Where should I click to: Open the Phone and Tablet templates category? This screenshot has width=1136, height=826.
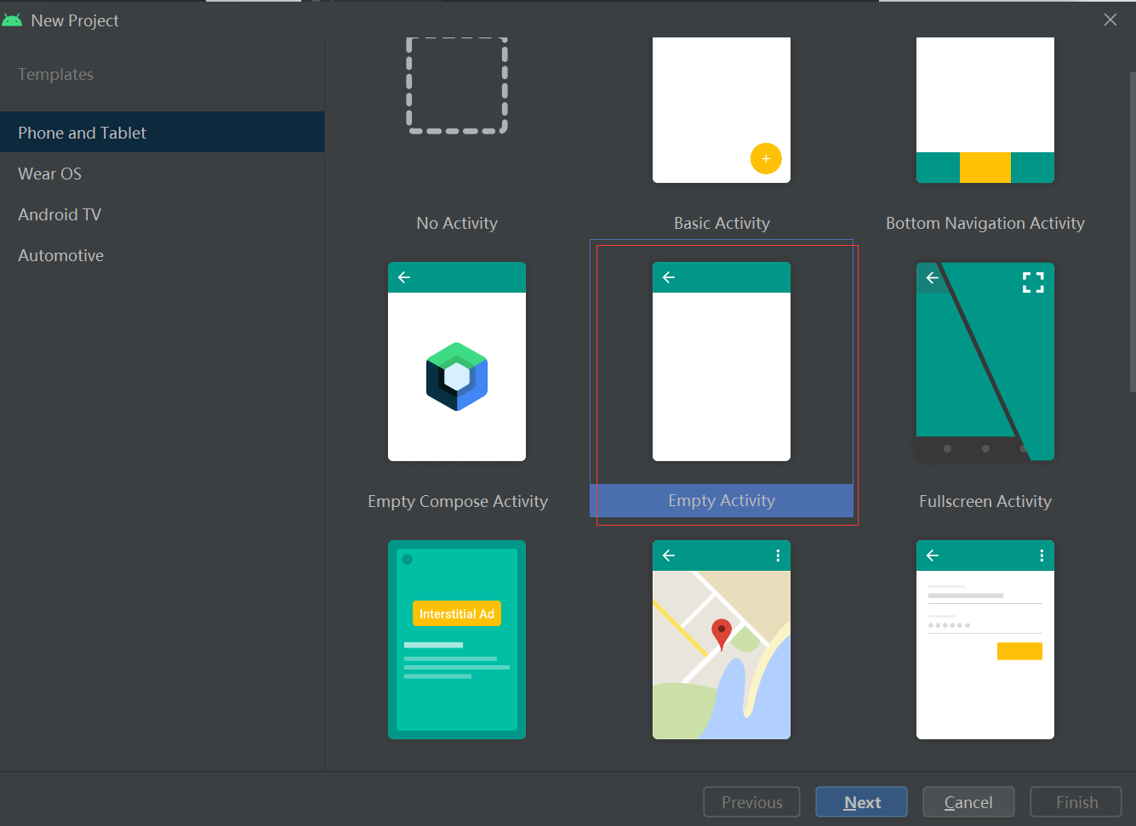click(x=162, y=133)
